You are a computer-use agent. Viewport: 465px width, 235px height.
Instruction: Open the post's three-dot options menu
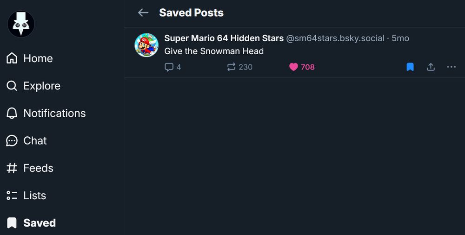point(451,67)
